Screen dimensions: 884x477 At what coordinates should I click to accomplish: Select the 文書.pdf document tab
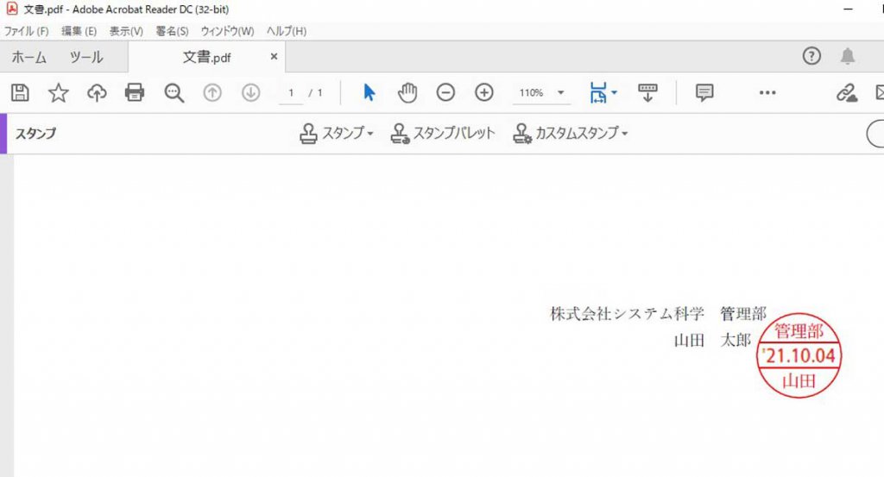pos(207,57)
